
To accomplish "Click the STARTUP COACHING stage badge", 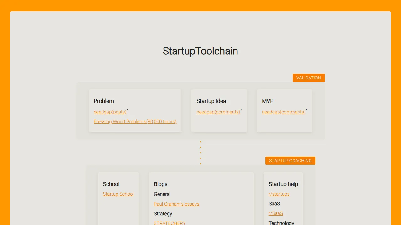I will pos(290,160).
